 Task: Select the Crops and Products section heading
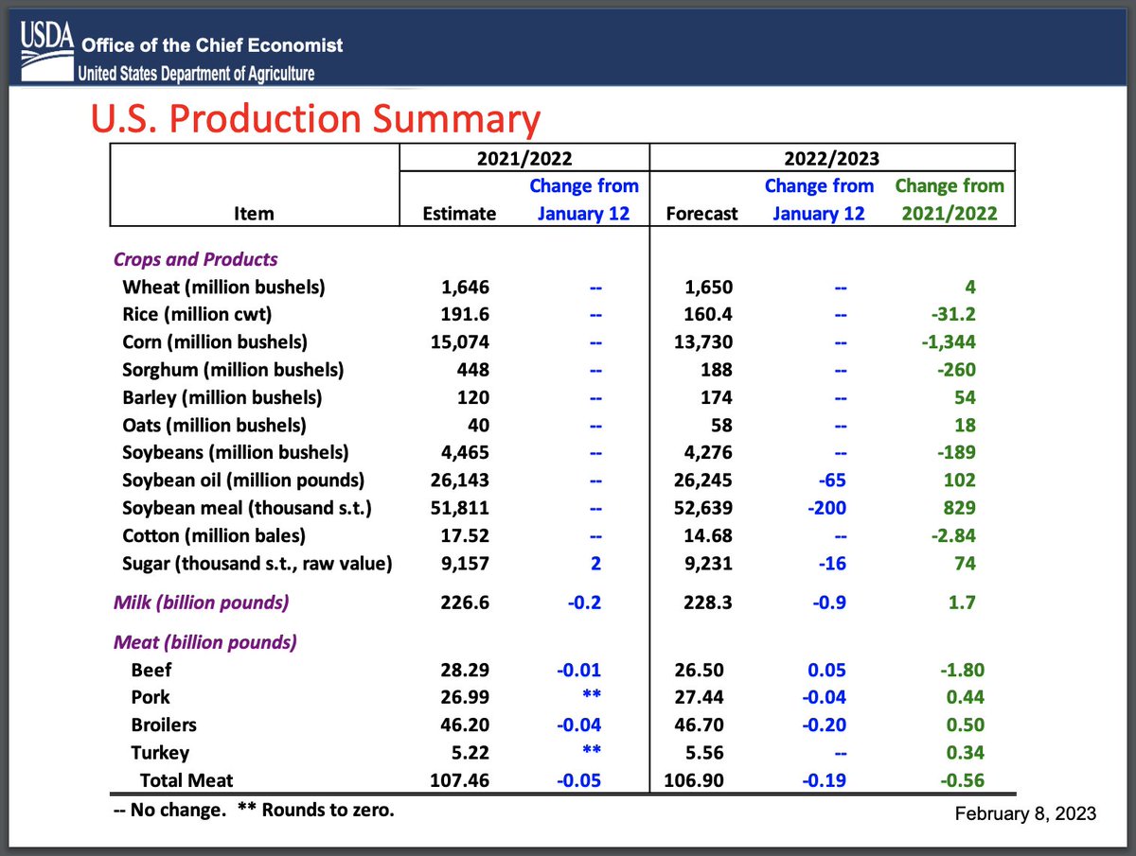[195, 258]
